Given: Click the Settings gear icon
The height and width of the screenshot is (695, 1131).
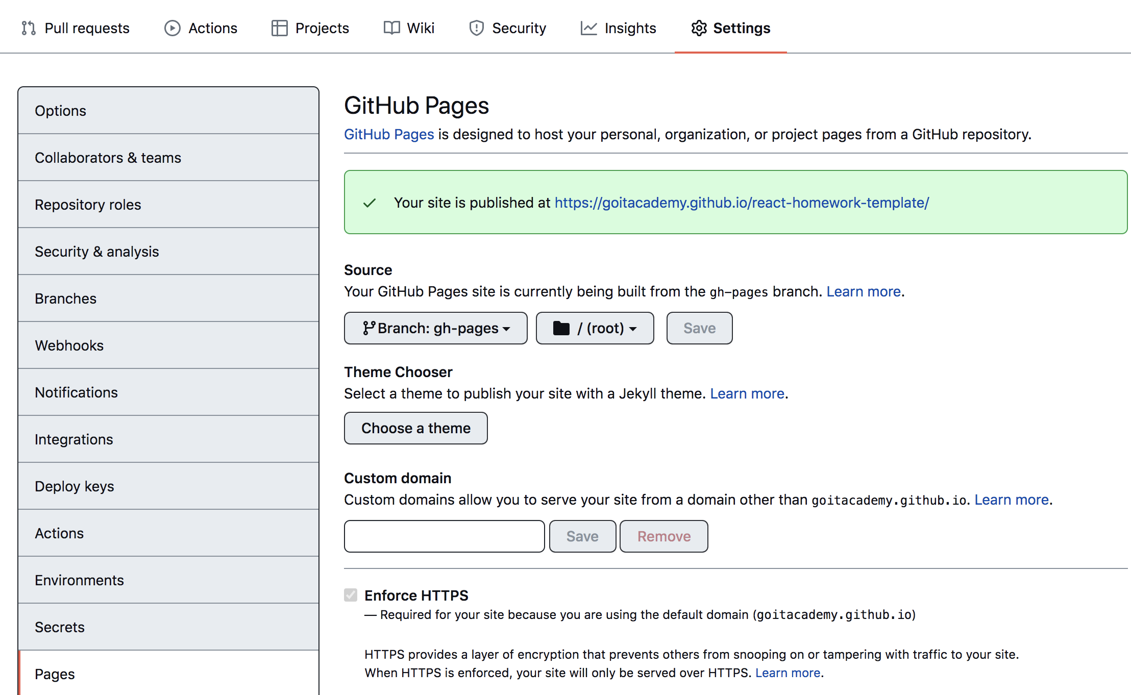Looking at the screenshot, I should (x=699, y=28).
